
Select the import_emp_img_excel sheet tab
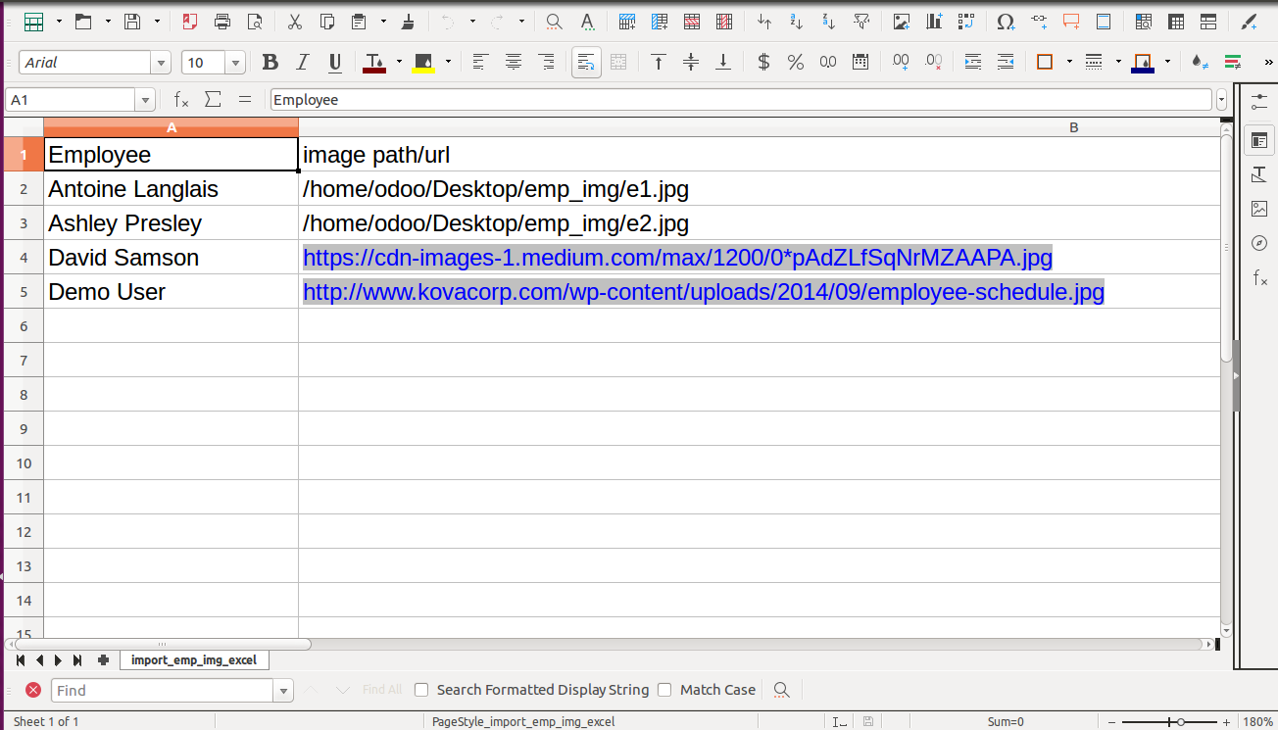(x=194, y=660)
